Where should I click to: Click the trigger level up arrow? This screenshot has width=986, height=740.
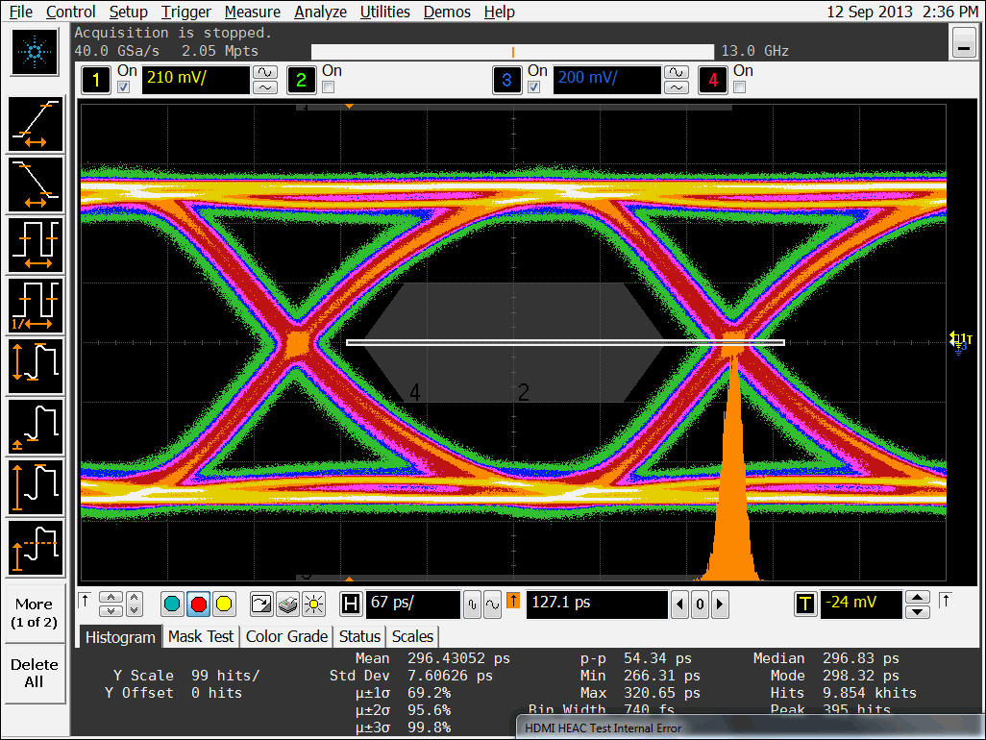tap(919, 597)
